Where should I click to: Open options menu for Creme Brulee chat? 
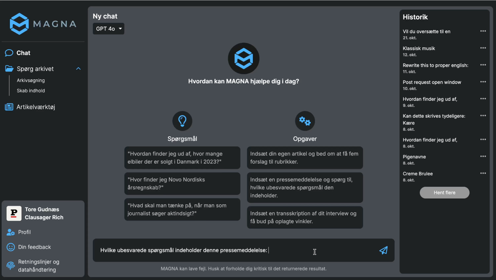(483, 173)
